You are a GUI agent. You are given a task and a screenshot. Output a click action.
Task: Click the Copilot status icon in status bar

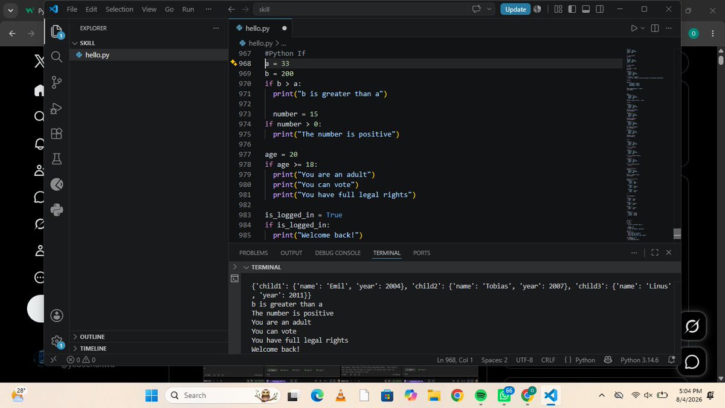(608, 360)
